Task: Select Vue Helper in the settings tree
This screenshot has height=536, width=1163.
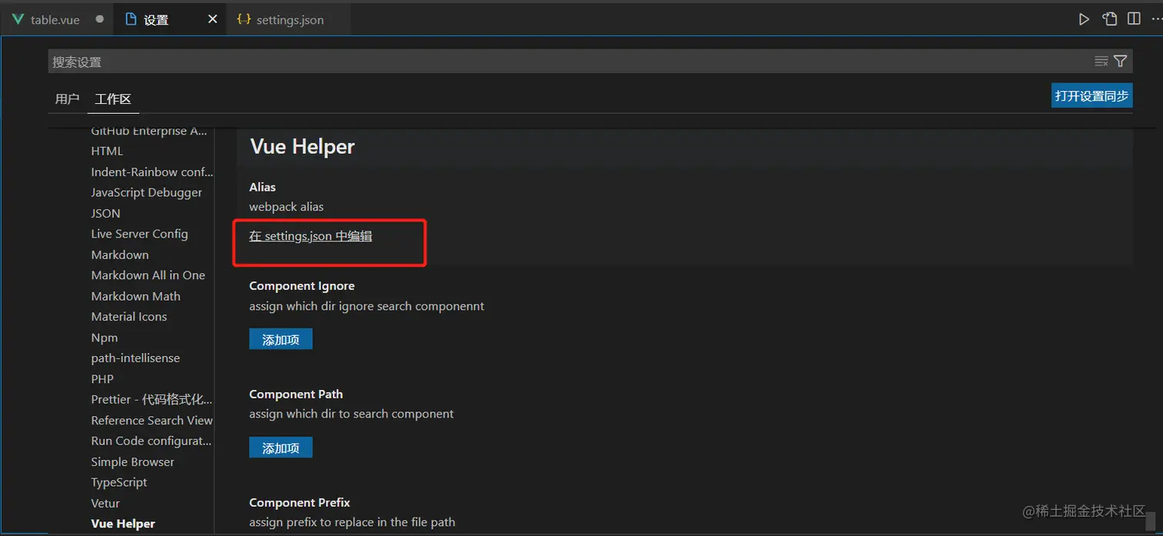Action: pos(123,524)
